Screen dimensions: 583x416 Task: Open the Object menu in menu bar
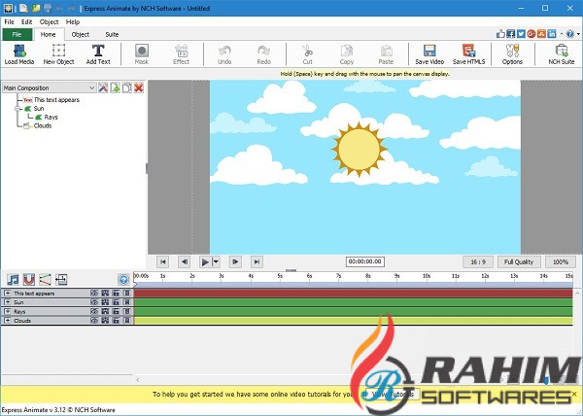[48, 21]
